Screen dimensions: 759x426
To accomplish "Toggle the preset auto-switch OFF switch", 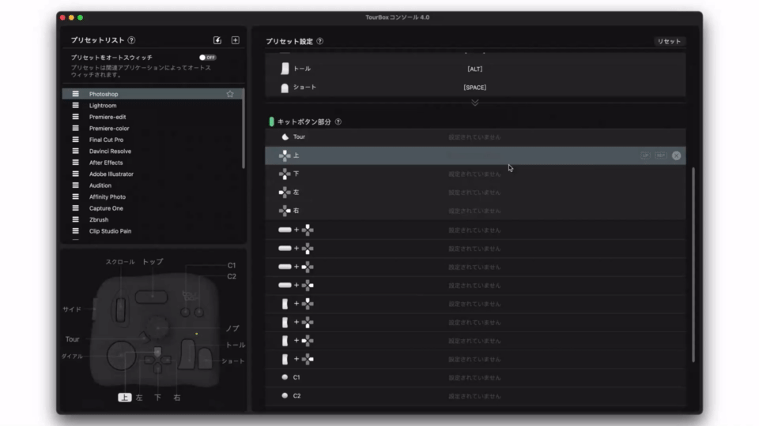I will [207, 58].
